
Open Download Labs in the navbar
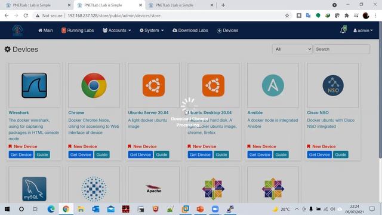[190, 30]
